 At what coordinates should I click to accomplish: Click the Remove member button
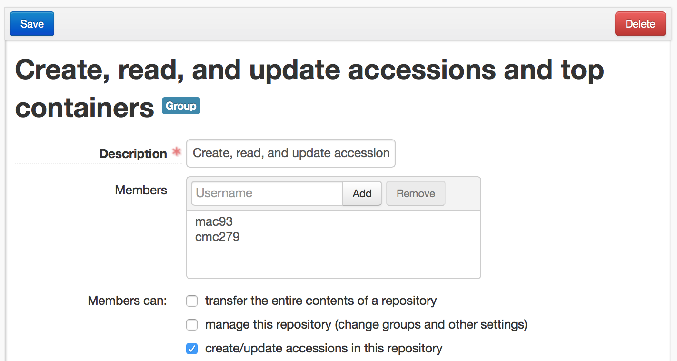(416, 193)
